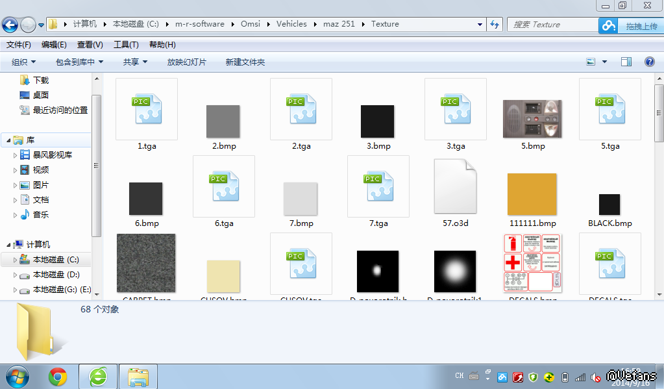The image size is (664, 389).
Task: Expand the 视频 library tree node
Action: click(16, 170)
